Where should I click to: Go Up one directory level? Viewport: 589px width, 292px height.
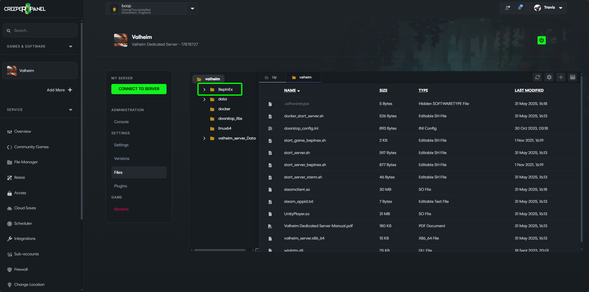(x=272, y=77)
